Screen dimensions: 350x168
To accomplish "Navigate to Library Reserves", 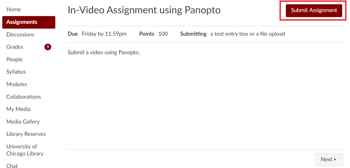I will 26,134.
